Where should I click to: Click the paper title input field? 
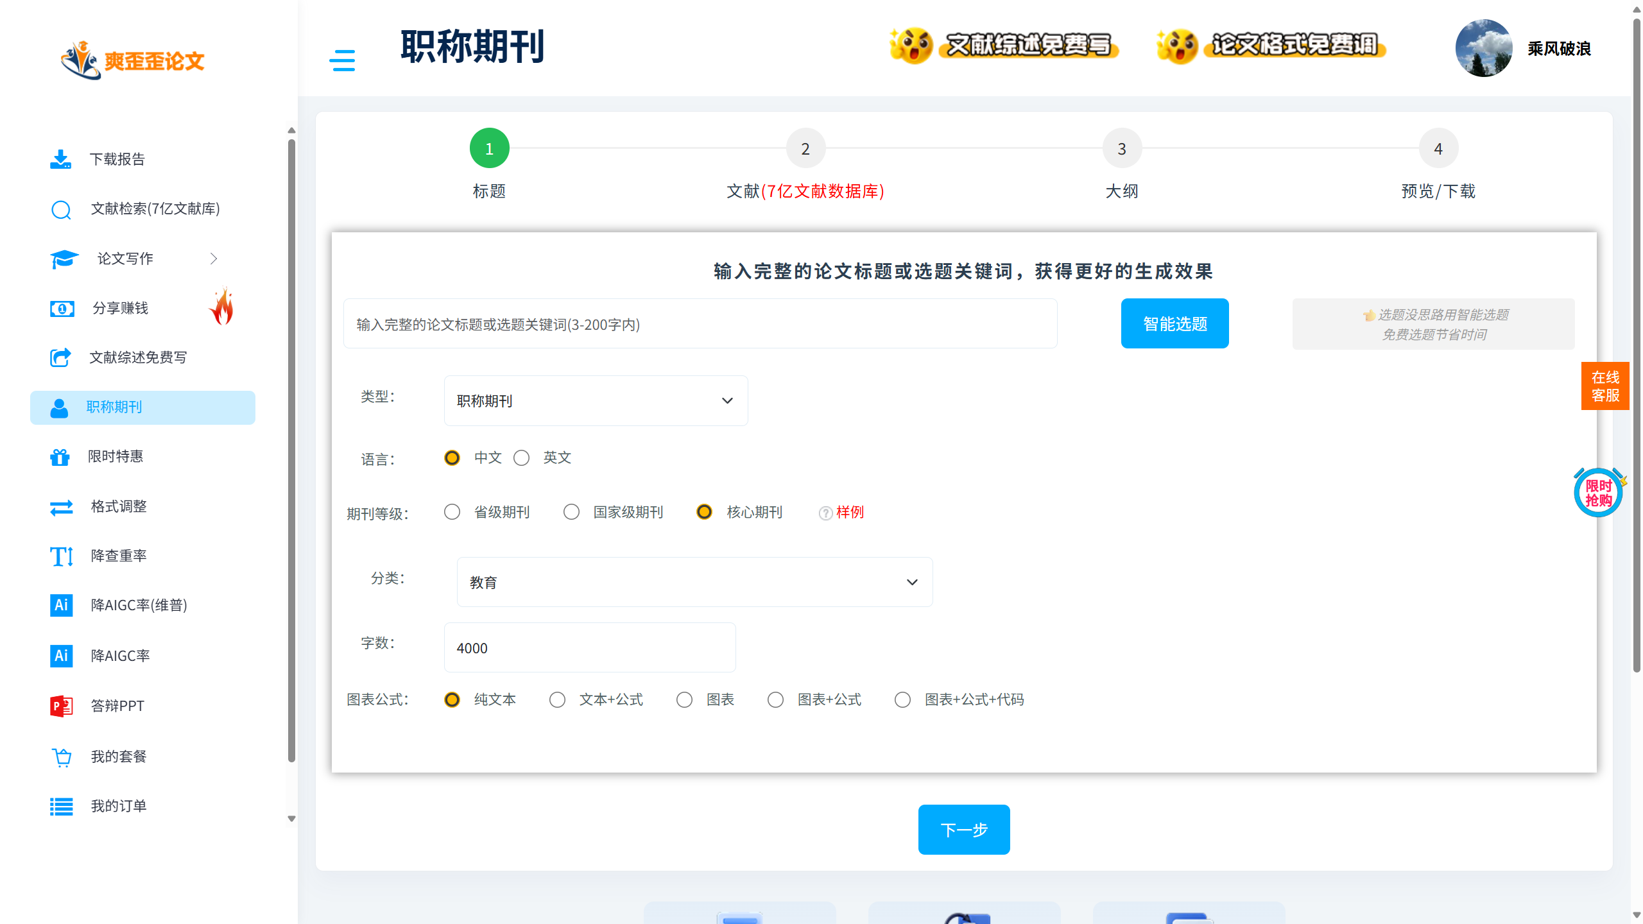[700, 324]
